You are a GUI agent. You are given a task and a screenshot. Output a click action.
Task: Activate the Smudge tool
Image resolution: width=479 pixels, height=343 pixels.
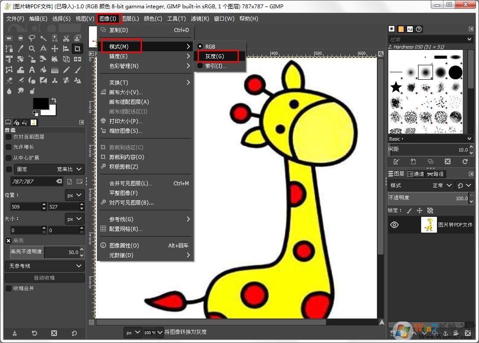tap(20, 90)
